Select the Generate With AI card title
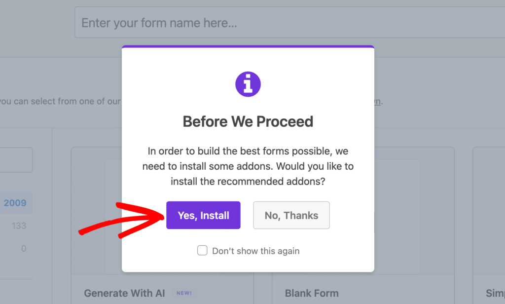The width and height of the screenshot is (505, 304). (124, 293)
